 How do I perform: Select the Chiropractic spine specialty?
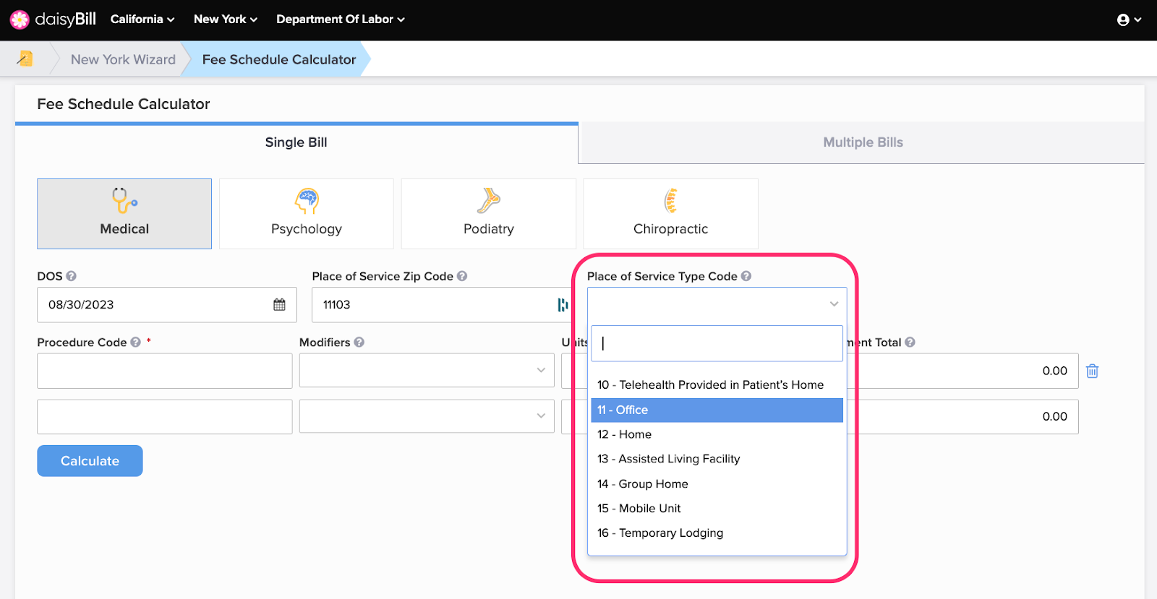tap(671, 214)
